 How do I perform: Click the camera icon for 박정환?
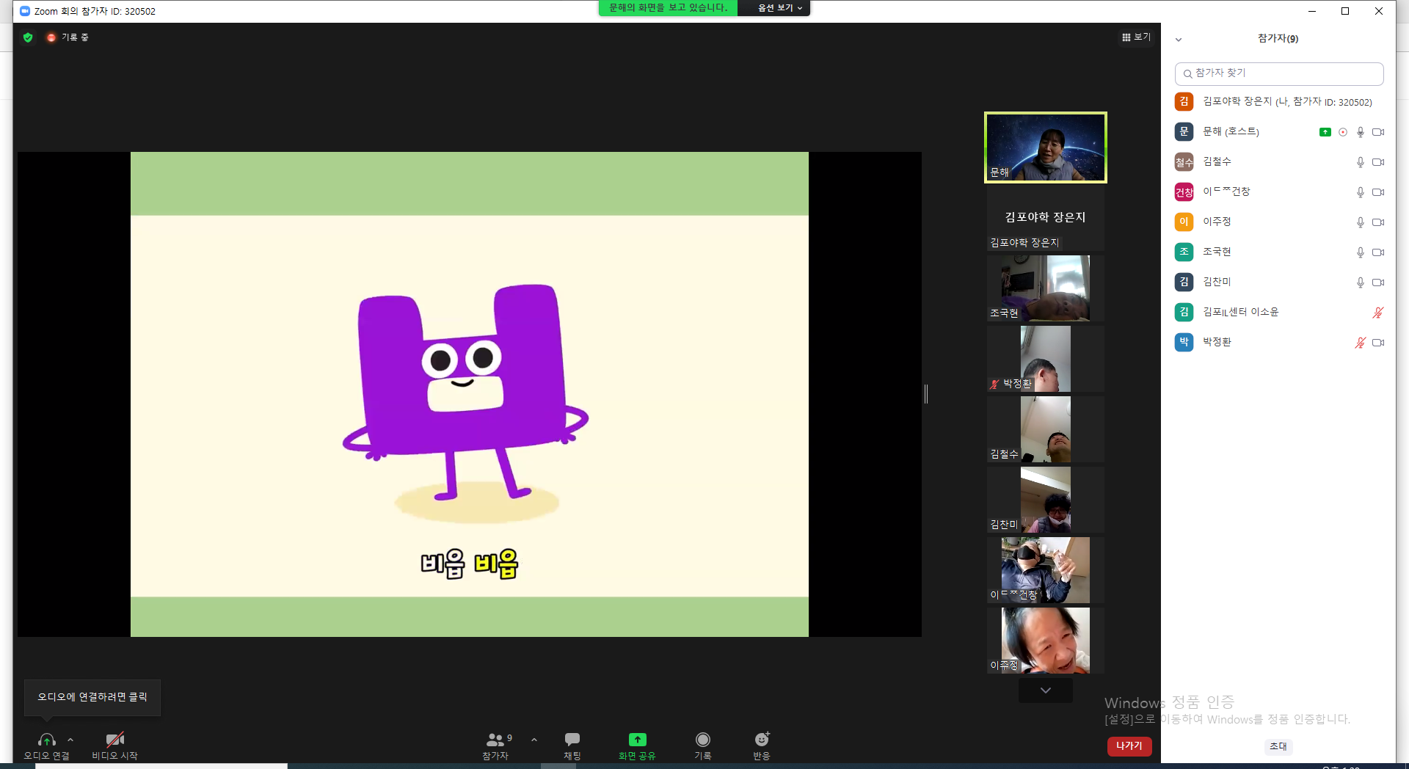(1378, 343)
